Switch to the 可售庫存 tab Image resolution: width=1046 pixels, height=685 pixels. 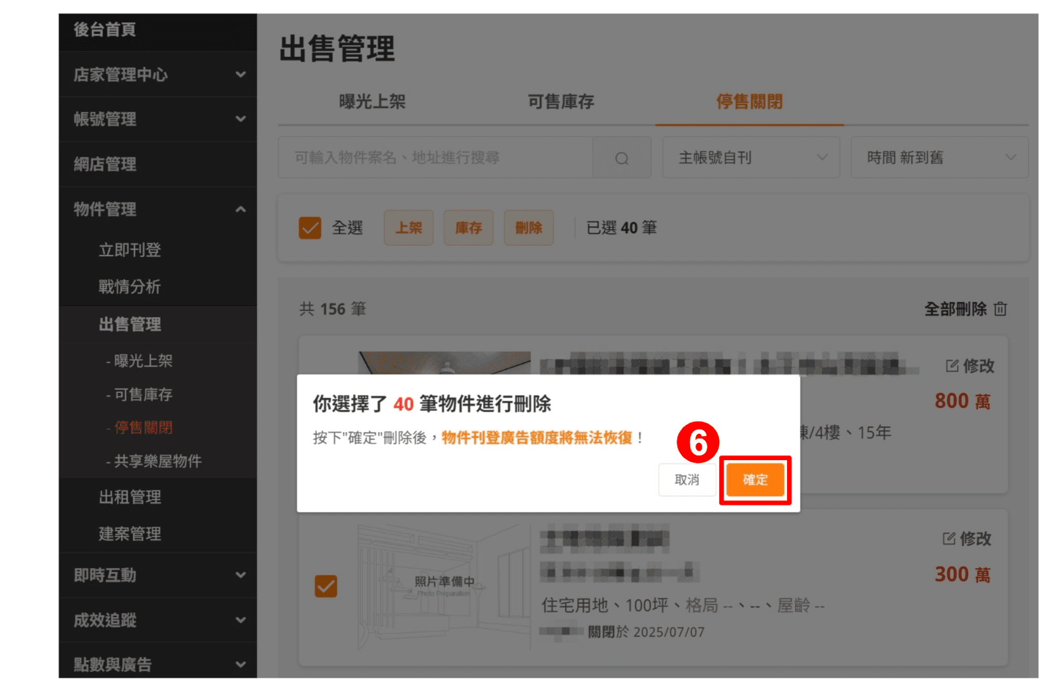pyautogui.click(x=561, y=102)
